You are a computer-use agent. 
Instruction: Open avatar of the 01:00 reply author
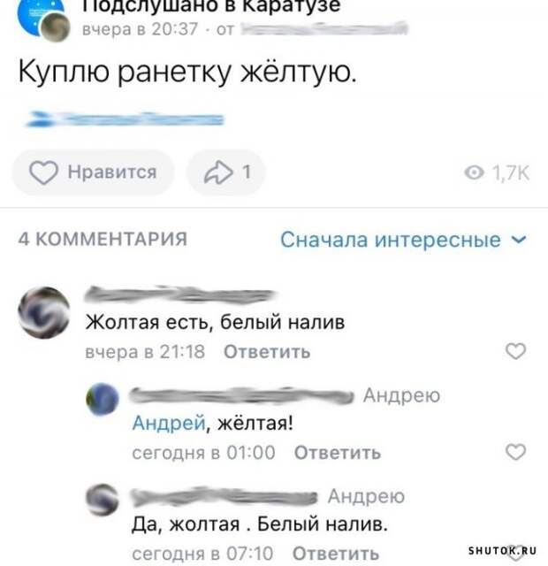coord(103,399)
